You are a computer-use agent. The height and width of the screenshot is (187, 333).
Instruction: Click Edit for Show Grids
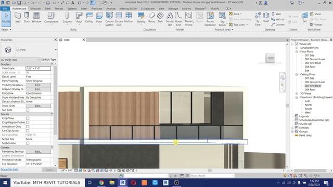pyautogui.click(x=38, y=106)
